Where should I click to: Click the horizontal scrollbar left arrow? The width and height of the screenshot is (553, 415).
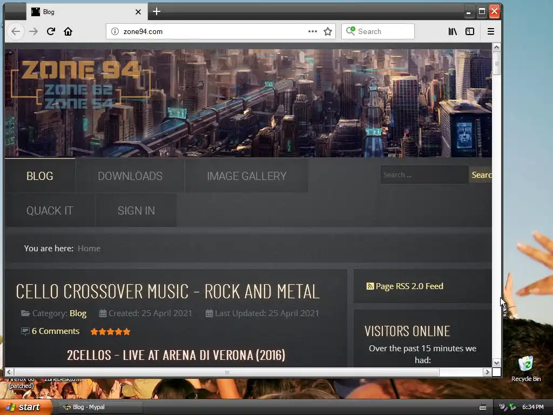[9, 372]
